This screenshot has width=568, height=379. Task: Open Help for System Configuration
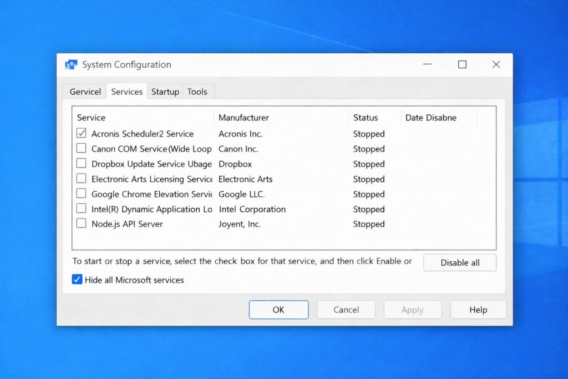pyautogui.click(x=478, y=310)
